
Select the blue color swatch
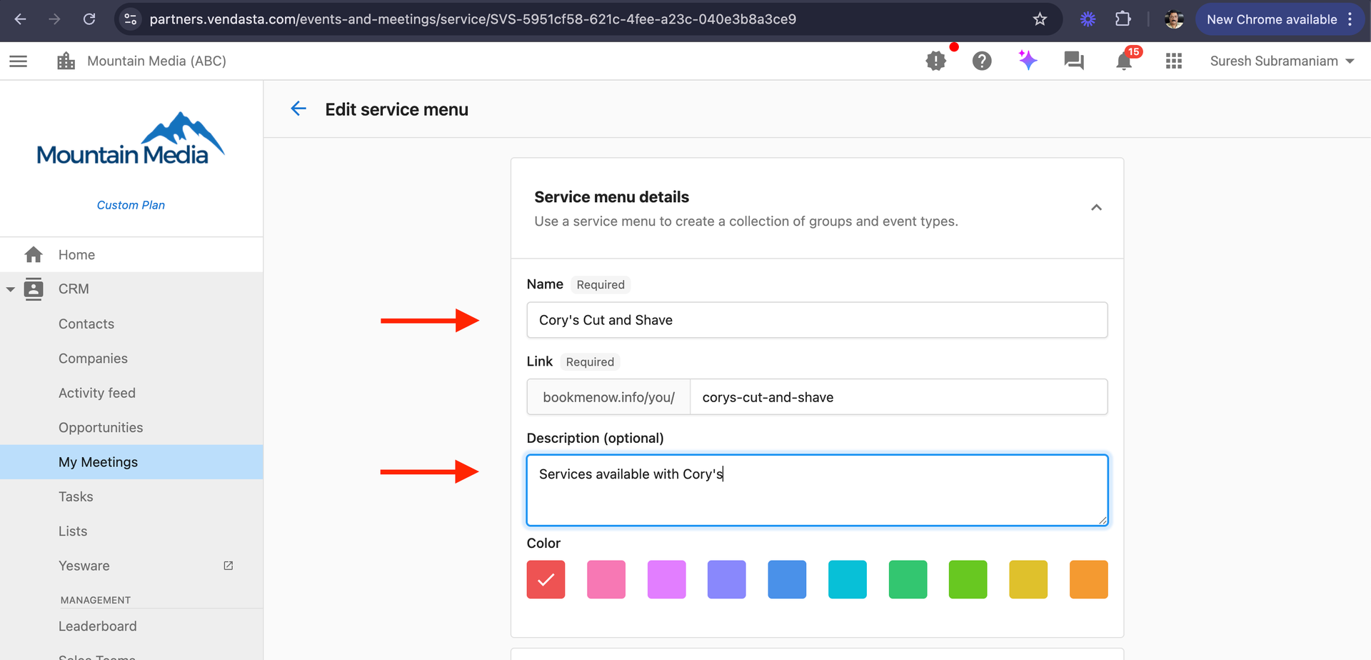click(x=787, y=579)
